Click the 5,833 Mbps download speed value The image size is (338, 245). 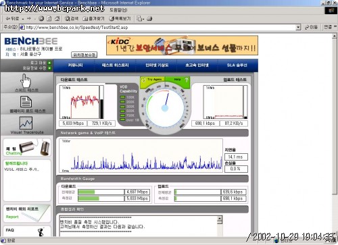(x=73, y=124)
